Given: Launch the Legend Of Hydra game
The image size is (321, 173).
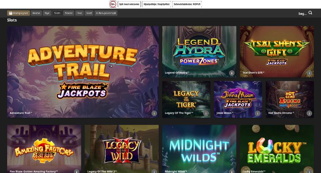Looking at the screenshot, I should (199, 52).
